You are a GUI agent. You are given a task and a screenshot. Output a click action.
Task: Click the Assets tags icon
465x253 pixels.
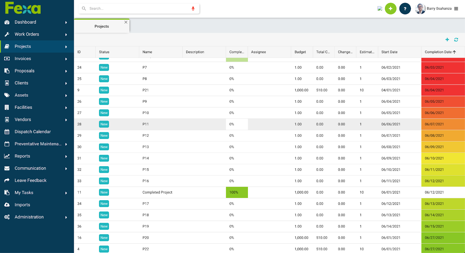(x=7, y=95)
